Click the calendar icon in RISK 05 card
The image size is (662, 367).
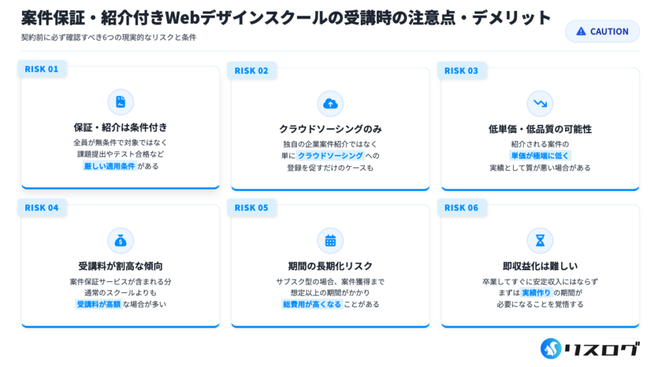pyautogui.click(x=330, y=241)
